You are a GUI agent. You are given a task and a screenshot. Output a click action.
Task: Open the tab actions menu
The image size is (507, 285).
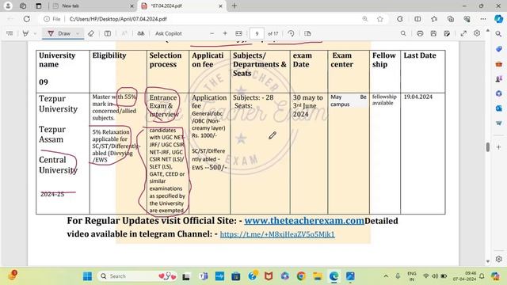pyautogui.click(x=39, y=6)
